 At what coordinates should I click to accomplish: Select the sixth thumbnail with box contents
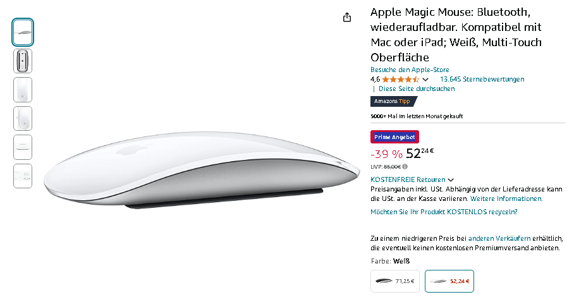coord(23,176)
